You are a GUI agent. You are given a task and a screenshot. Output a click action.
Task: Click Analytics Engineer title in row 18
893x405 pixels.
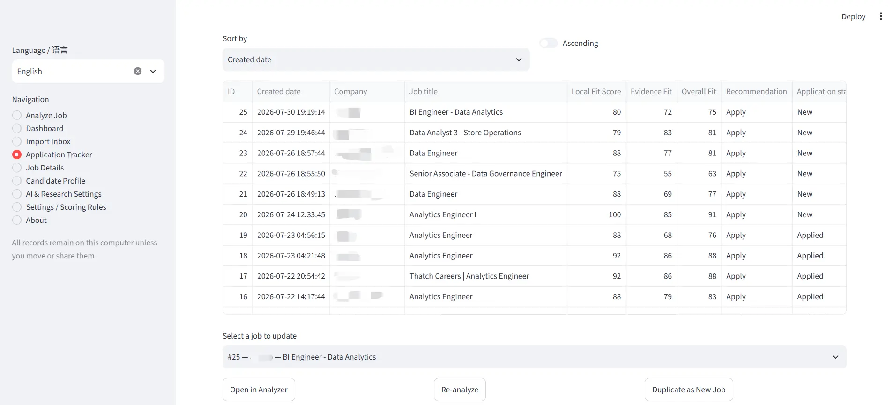tap(486, 256)
